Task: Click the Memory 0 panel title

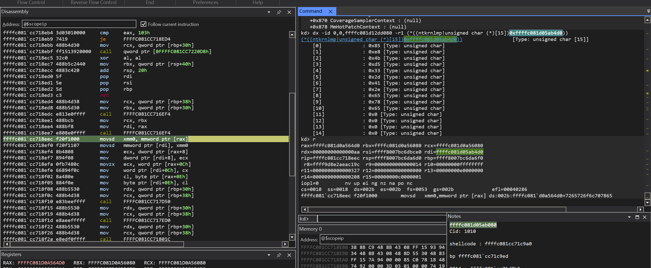Action: coord(310,229)
